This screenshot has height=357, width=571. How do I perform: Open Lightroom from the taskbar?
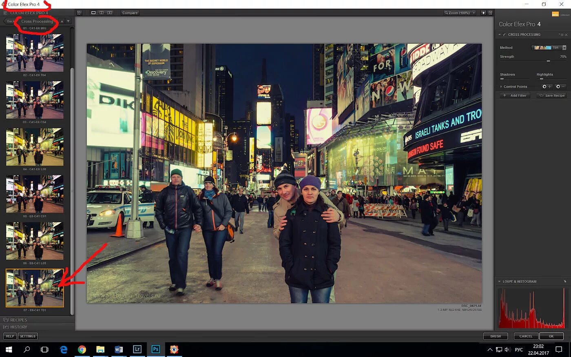137,349
